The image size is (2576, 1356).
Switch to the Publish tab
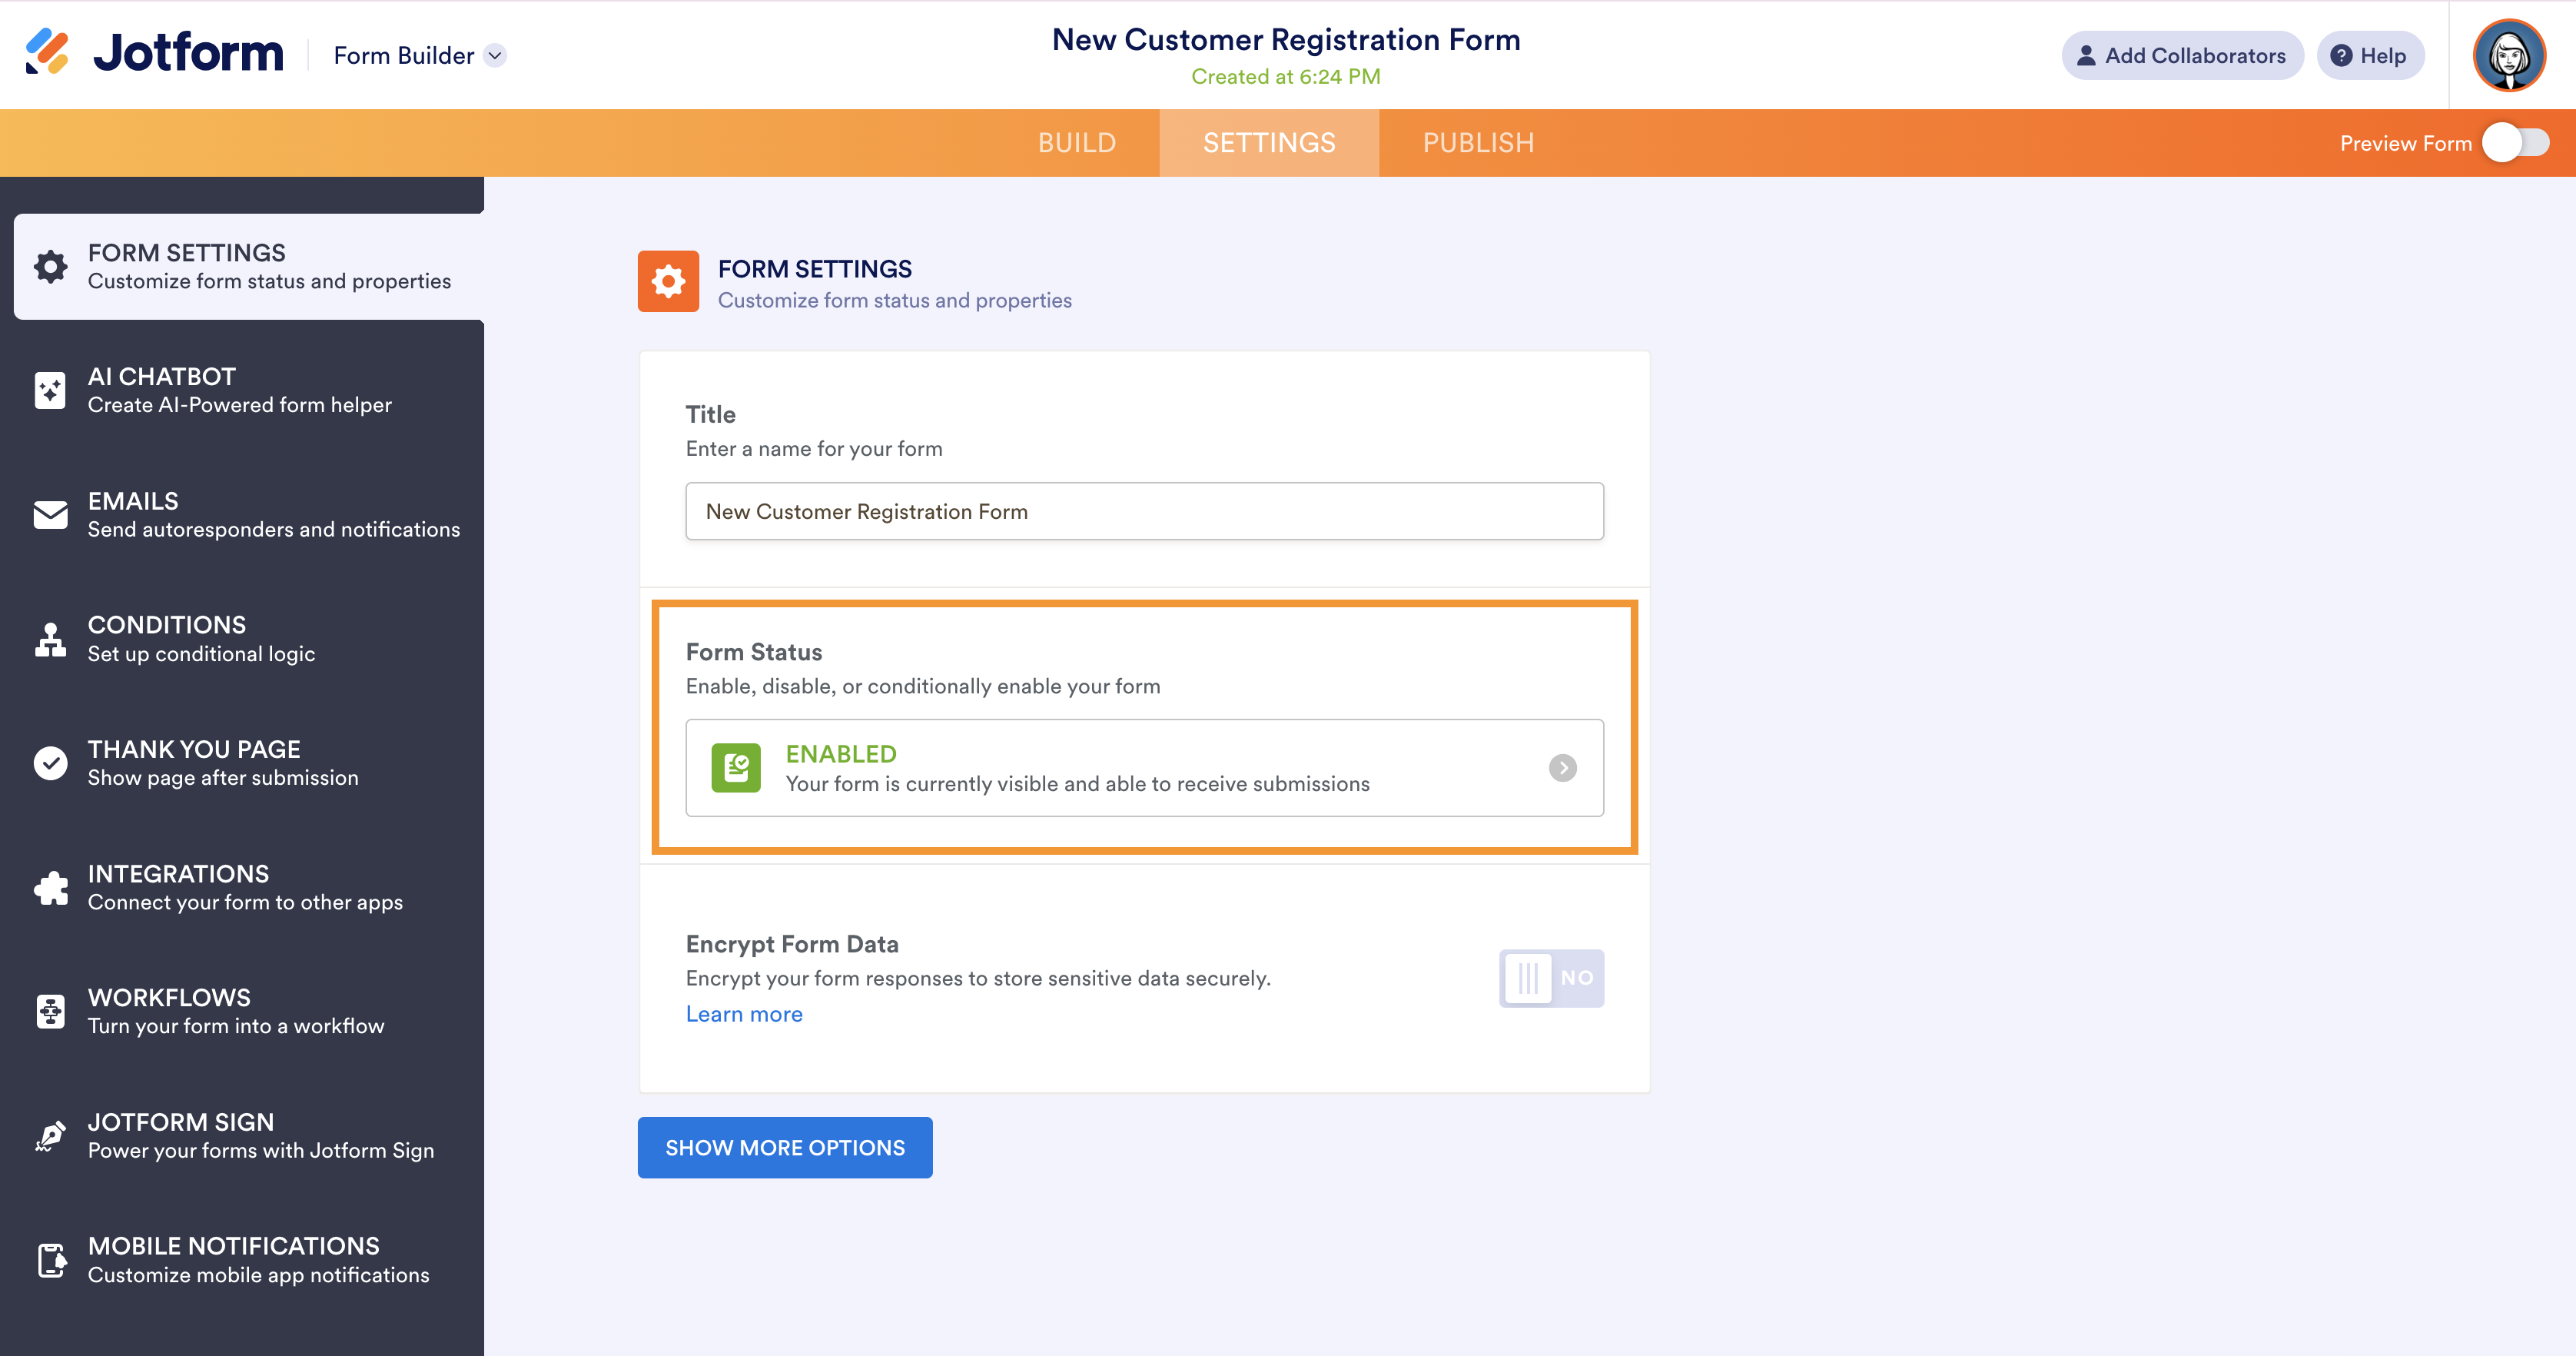pyautogui.click(x=1478, y=143)
